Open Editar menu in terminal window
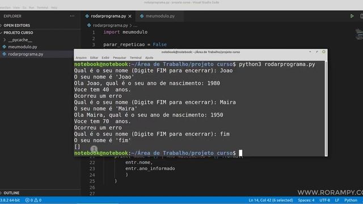The width and height of the screenshot is (363, 204). 94,58
